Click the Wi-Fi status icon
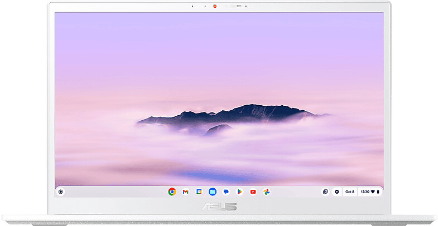 coord(373,191)
